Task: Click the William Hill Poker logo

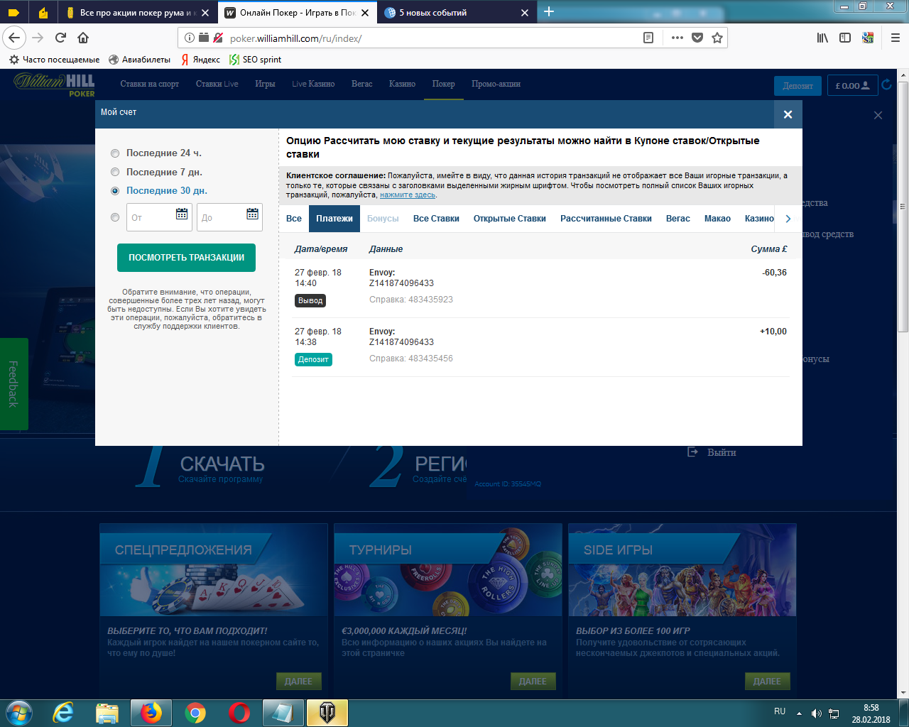Action: (55, 84)
